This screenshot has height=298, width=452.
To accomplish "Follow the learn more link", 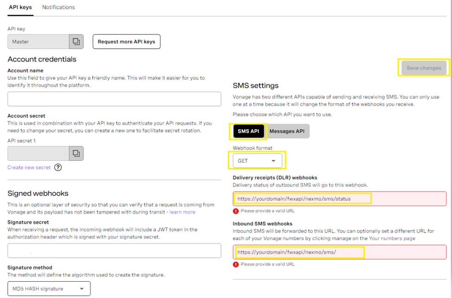I will [182, 212].
